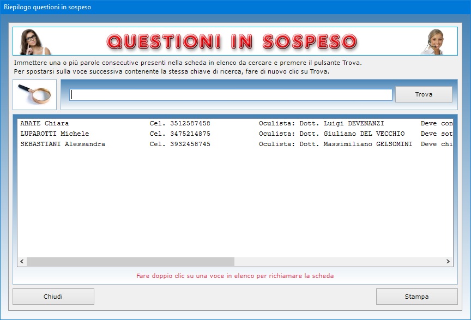Click the horizontal scrollbar right arrow
This screenshot has height=320, width=471.
[x=448, y=262]
